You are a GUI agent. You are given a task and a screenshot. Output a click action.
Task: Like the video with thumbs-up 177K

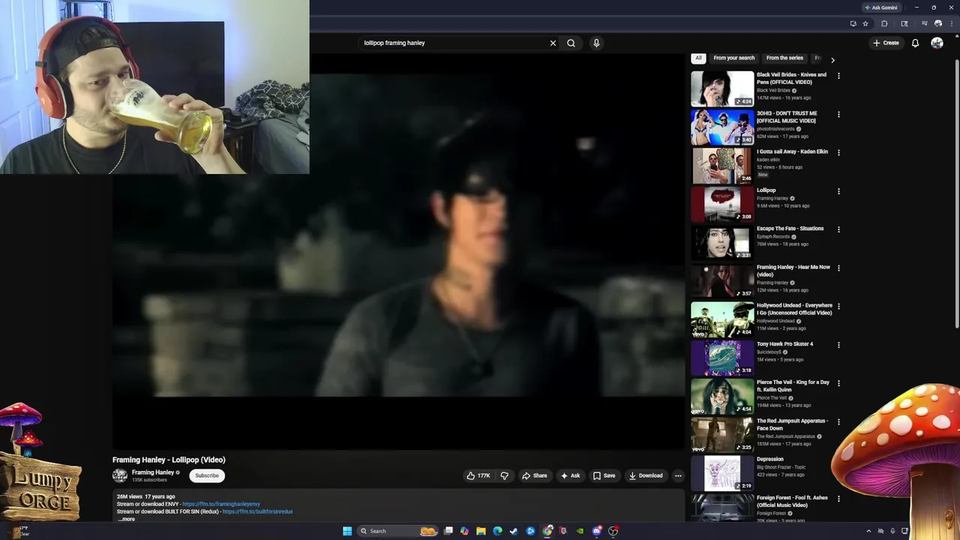click(x=478, y=475)
